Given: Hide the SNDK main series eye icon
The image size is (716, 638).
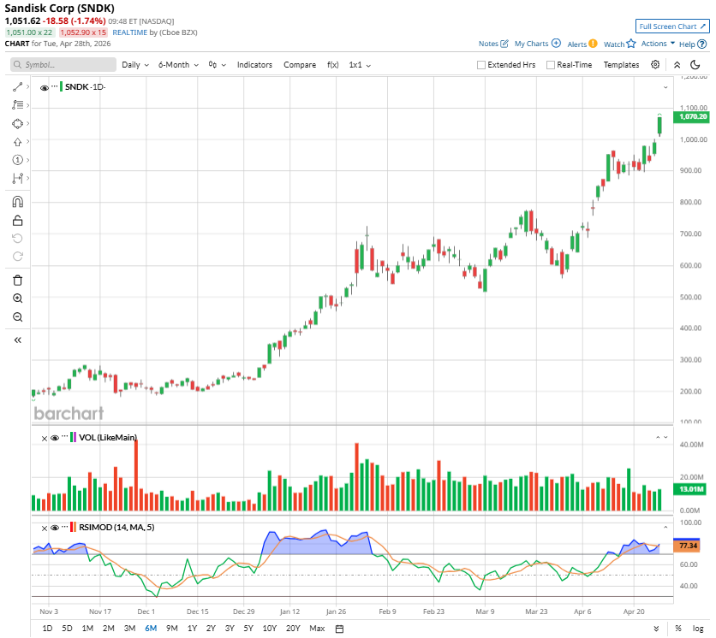Looking at the screenshot, I should tap(45, 87).
